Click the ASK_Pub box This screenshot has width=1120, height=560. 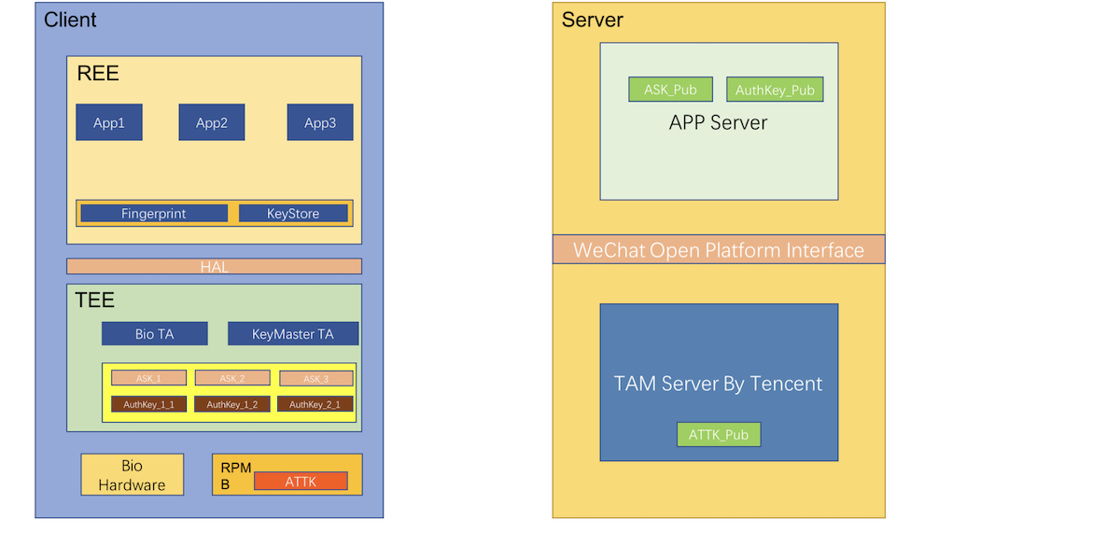671,90
